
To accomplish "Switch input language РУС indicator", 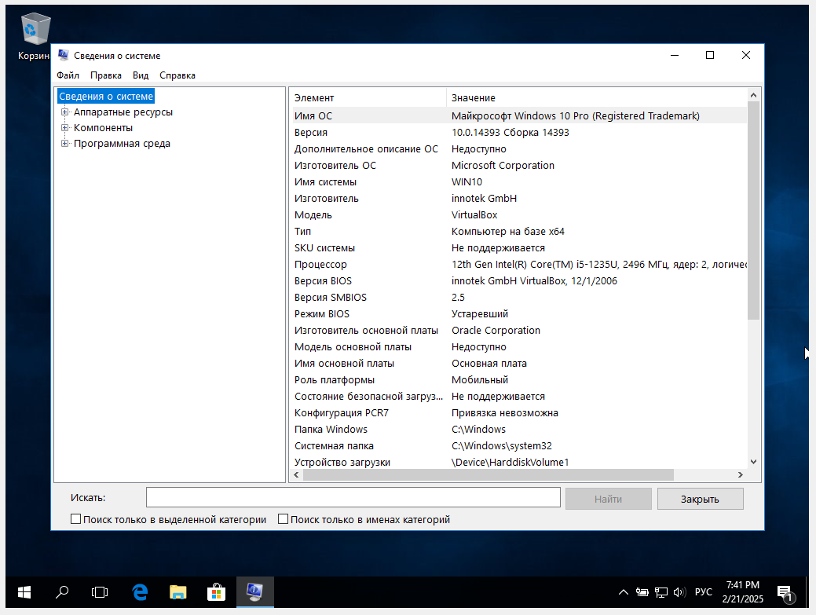I will pyautogui.click(x=703, y=592).
